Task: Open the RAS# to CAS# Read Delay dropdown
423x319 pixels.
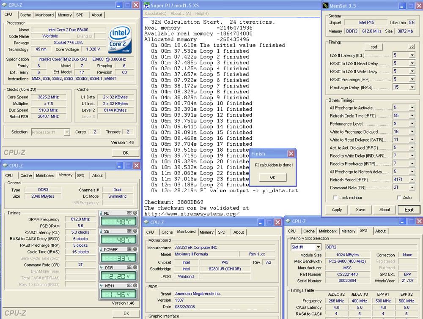Action: [x=412, y=63]
